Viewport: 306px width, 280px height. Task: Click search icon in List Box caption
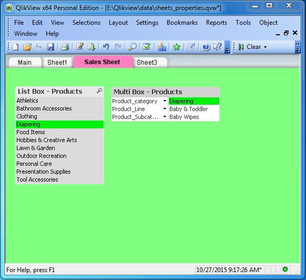click(99, 91)
